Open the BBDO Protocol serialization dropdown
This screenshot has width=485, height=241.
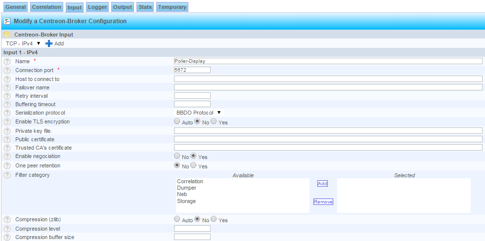[x=199, y=113]
